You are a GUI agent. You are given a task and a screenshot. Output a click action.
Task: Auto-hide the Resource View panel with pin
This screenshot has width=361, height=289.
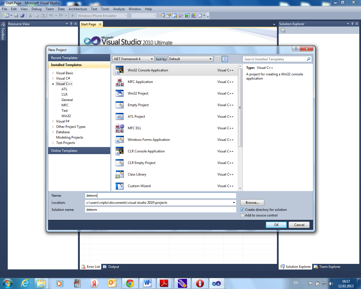pyautogui.click(x=71, y=24)
